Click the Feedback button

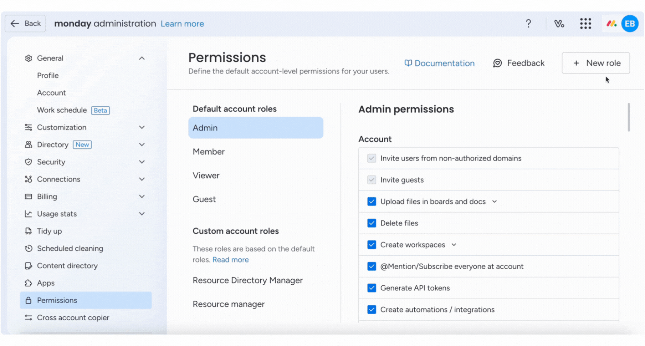519,63
